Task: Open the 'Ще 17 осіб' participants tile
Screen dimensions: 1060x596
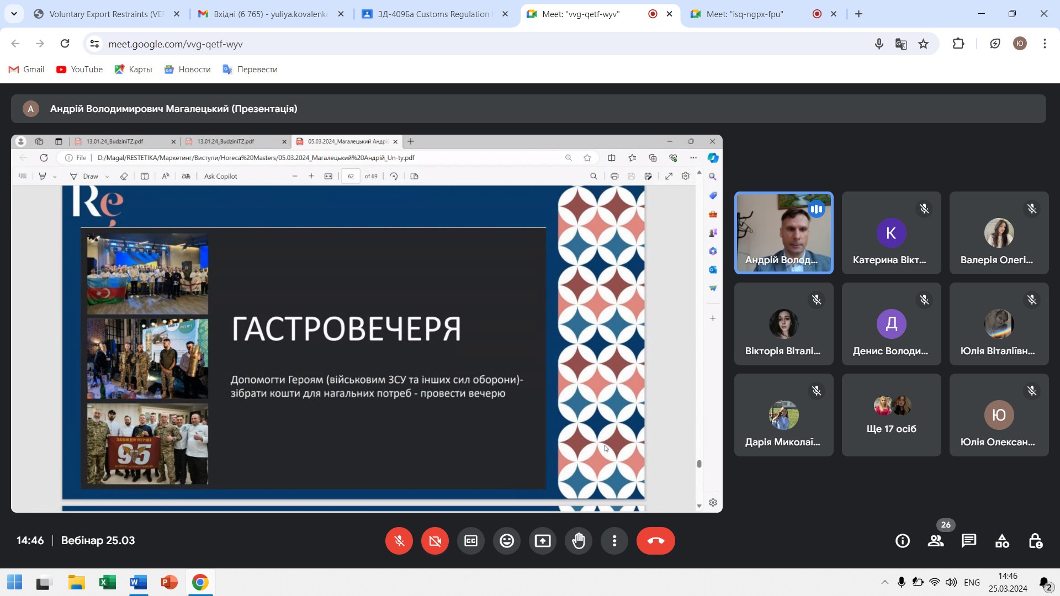Action: coord(891,415)
